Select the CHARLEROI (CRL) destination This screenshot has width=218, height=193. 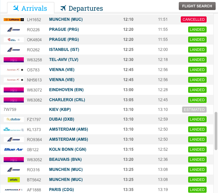(66, 100)
